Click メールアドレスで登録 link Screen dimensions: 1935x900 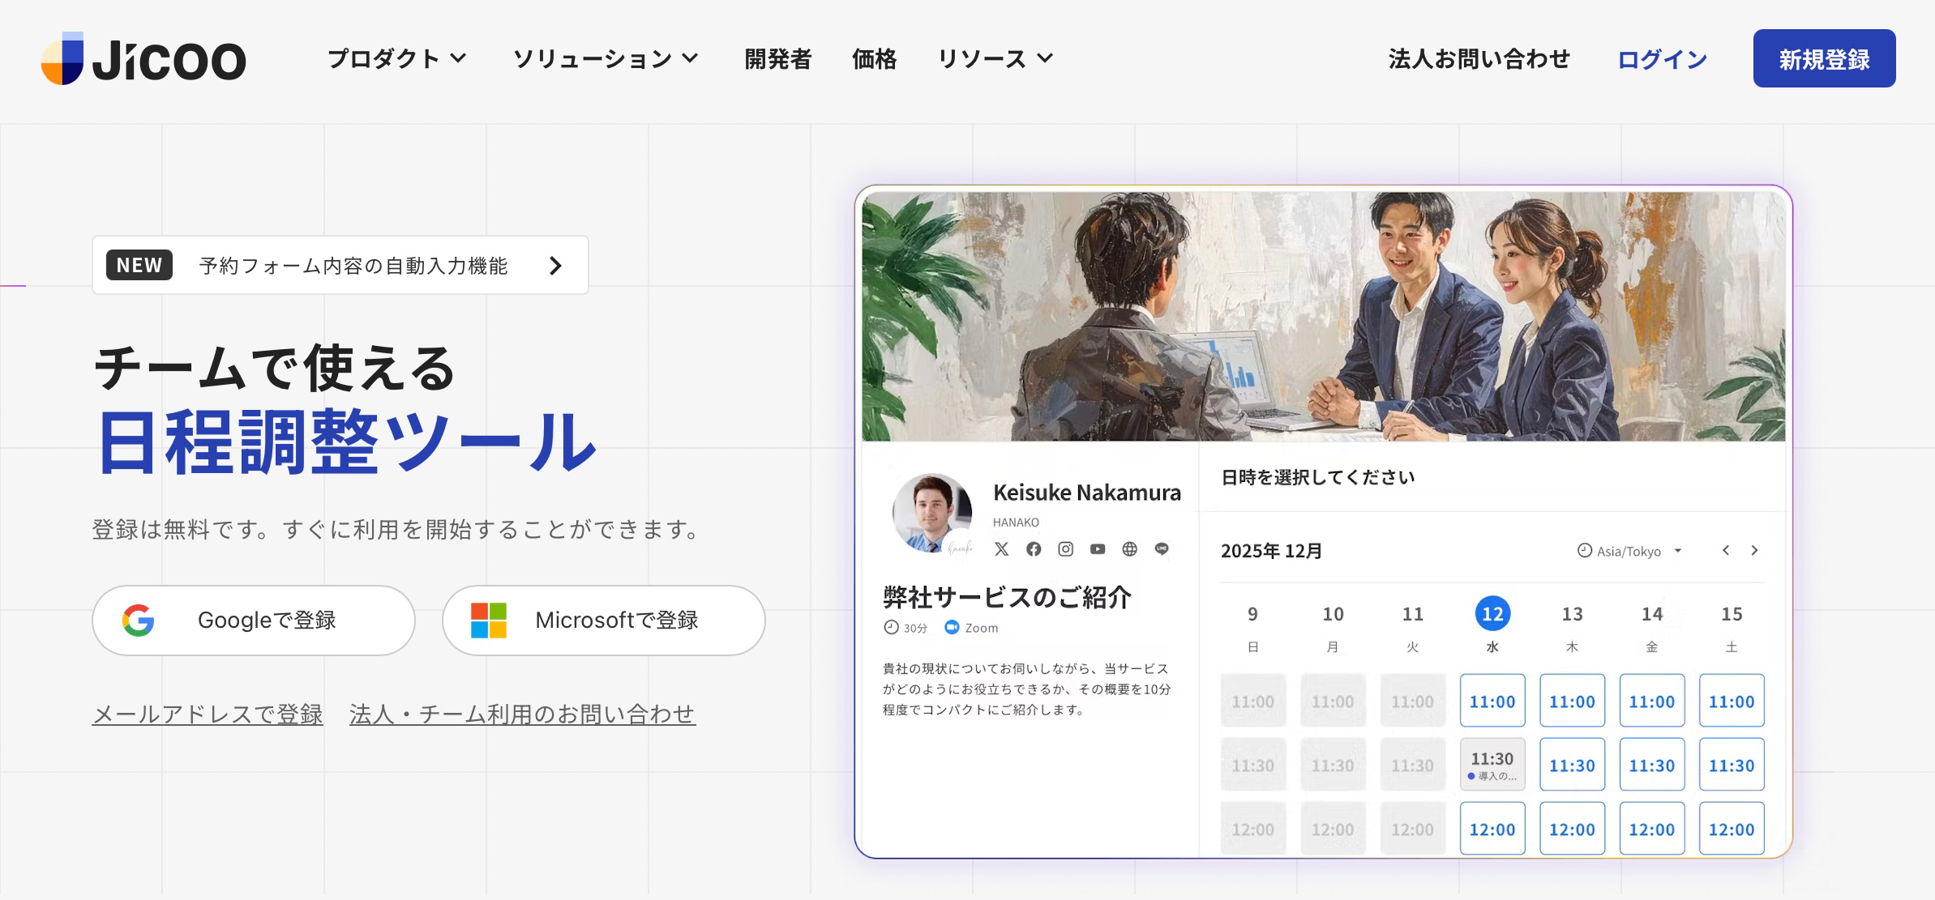[208, 714]
